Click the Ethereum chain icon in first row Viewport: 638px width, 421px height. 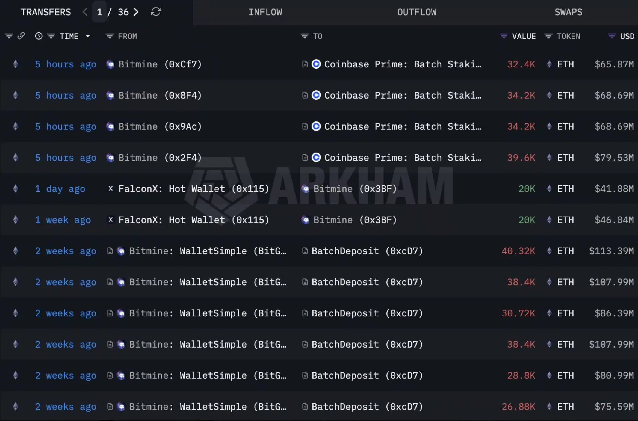point(16,64)
